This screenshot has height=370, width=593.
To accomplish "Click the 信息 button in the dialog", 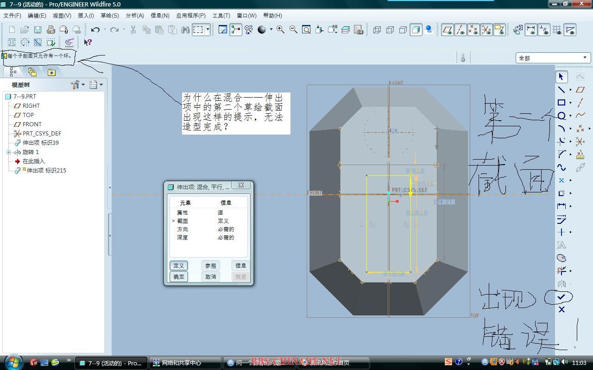I will coord(241,265).
